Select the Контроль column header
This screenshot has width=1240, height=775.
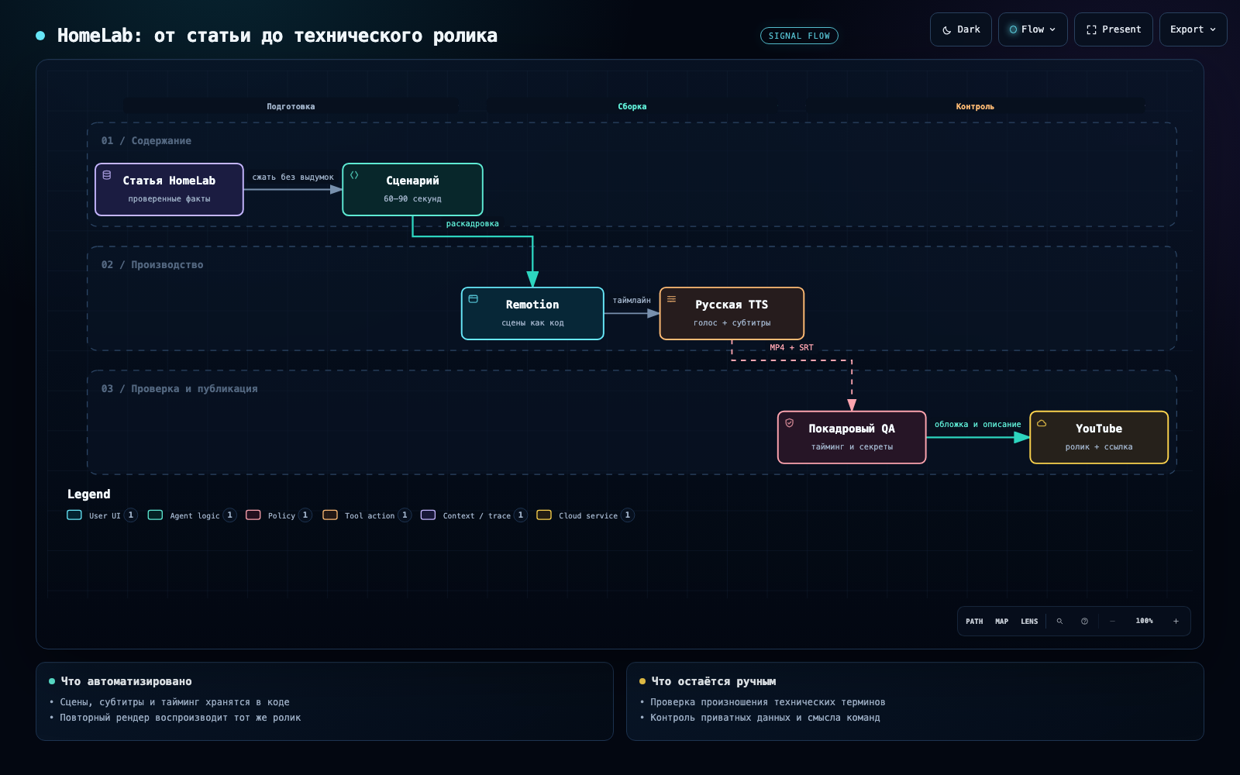pos(975,107)
